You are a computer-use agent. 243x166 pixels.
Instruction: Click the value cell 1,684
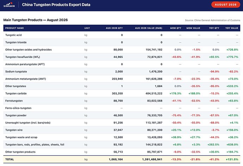click(x=158, y=86)
